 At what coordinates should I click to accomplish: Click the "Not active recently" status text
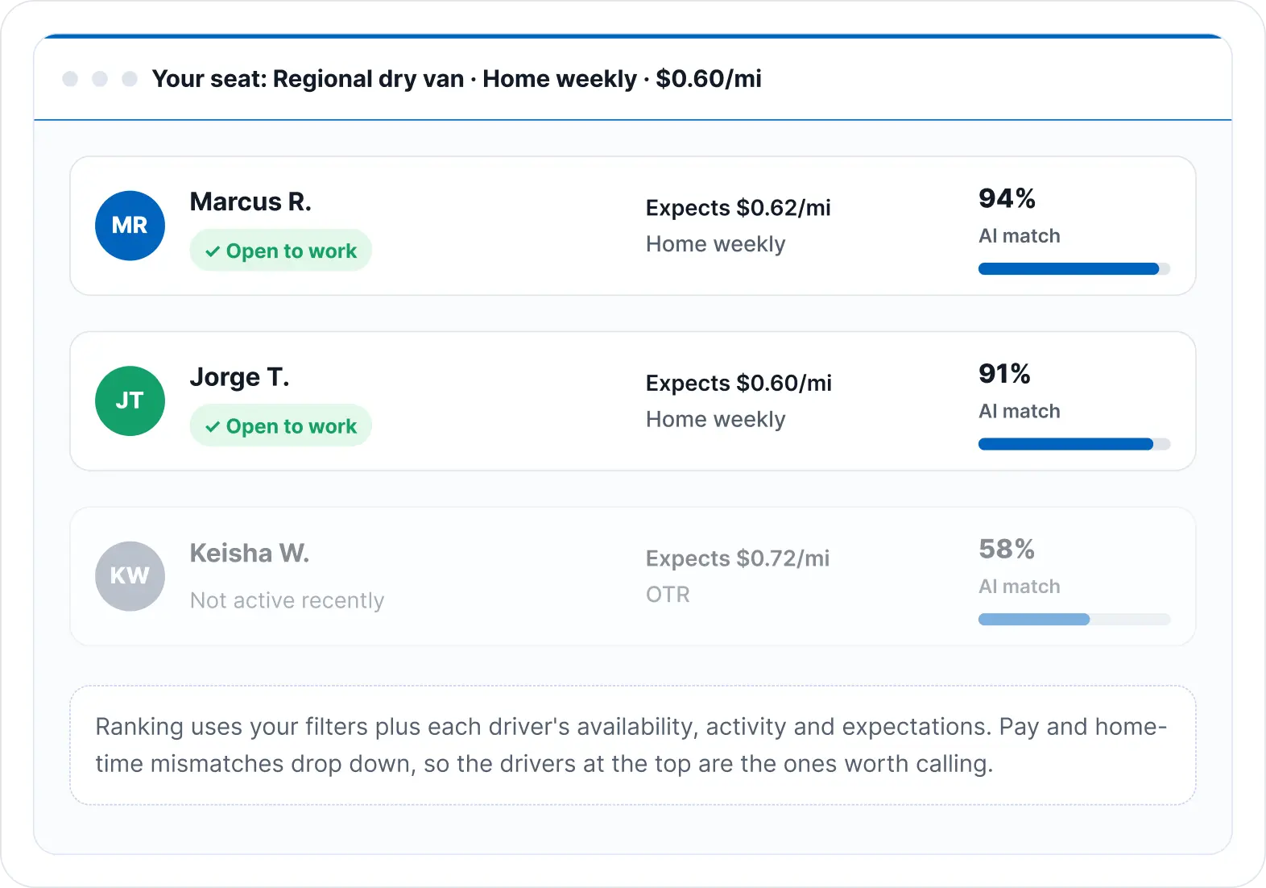point(288,600)
